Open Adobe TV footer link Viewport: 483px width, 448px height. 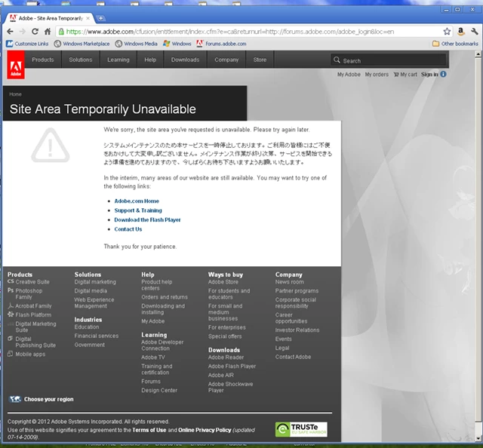point(153,357)
